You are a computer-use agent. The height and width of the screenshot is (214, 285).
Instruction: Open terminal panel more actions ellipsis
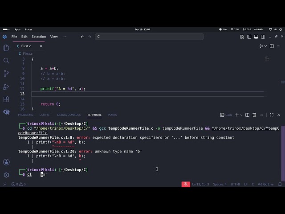[261, 115]
